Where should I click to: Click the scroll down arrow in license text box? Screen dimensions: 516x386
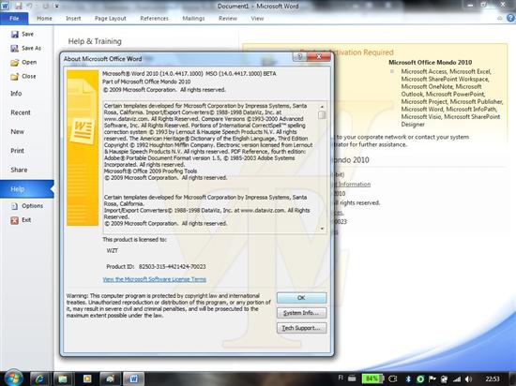pos(322,229)
